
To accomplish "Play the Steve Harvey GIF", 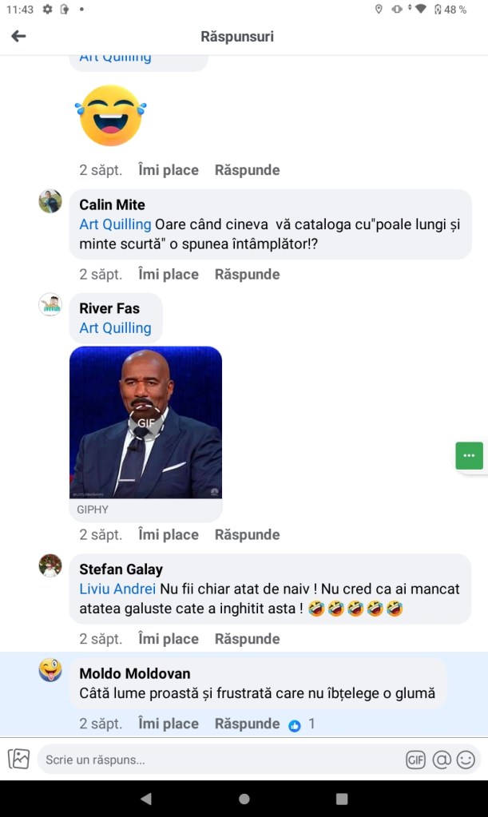I will tap(146, 422).
